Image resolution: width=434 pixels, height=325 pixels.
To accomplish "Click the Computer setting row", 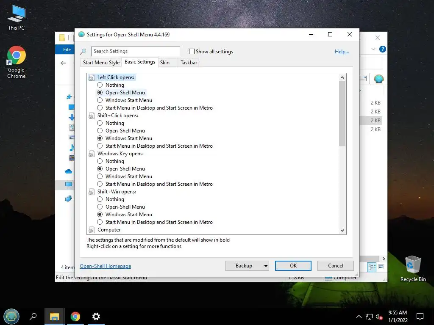I will point(109,230).
